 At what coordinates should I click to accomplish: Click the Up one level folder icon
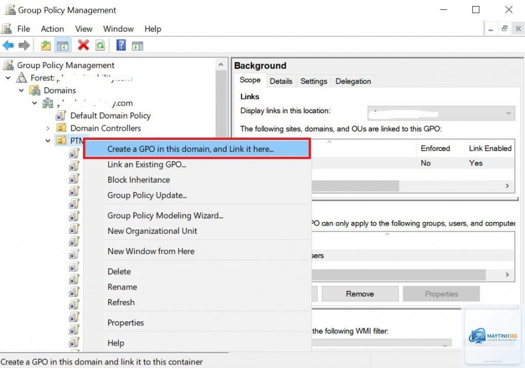pos(46,45)
